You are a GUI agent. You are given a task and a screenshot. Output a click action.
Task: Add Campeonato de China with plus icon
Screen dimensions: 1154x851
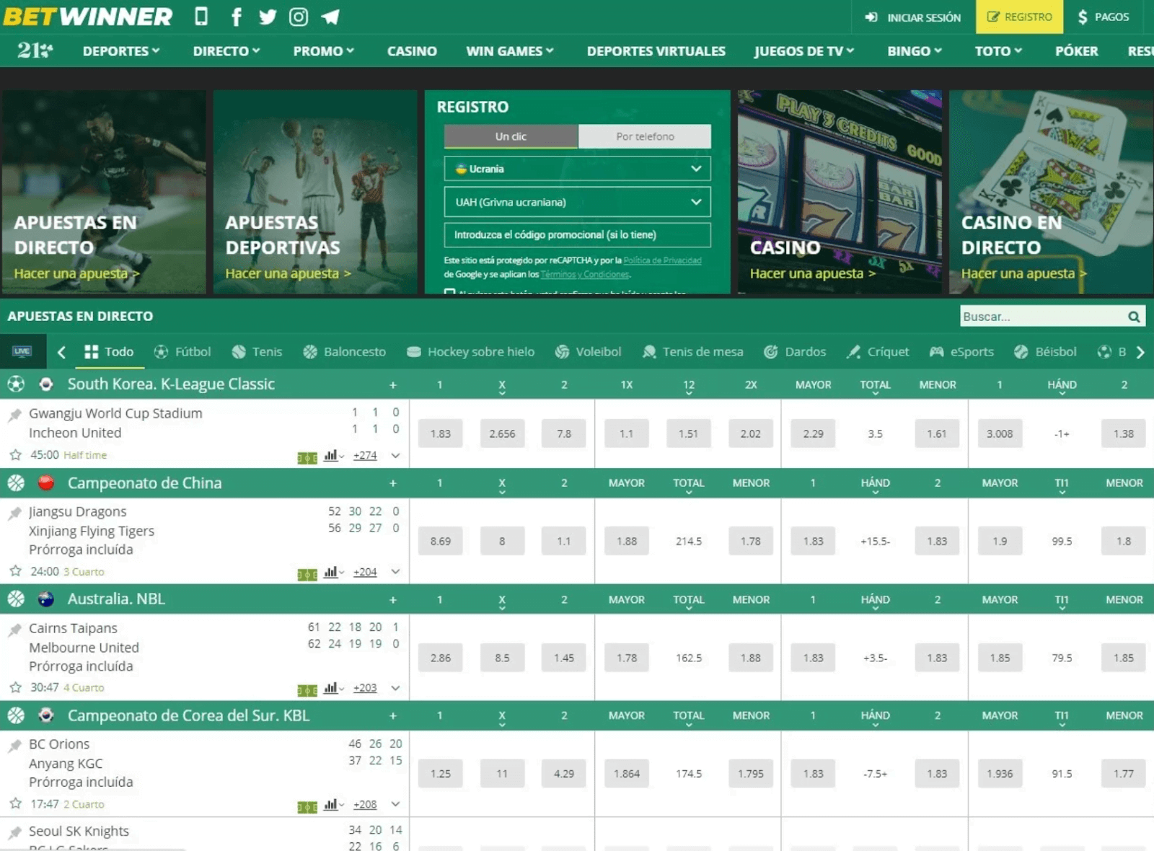tap(393, 483)
